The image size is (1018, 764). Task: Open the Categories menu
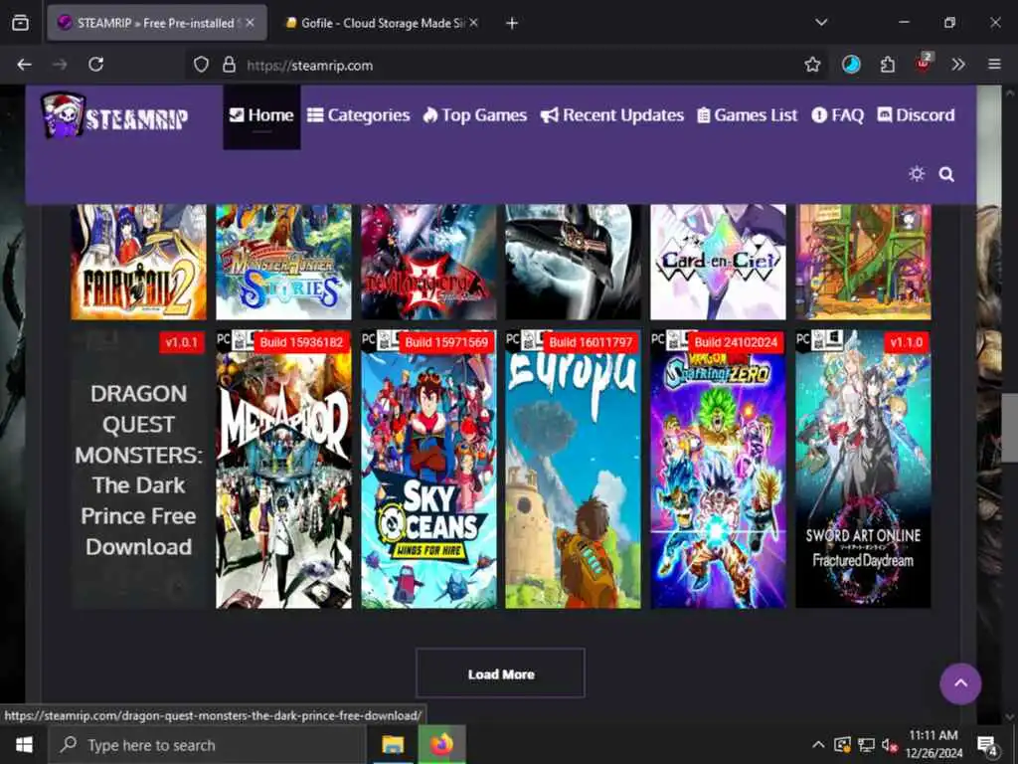coord(358,115)
